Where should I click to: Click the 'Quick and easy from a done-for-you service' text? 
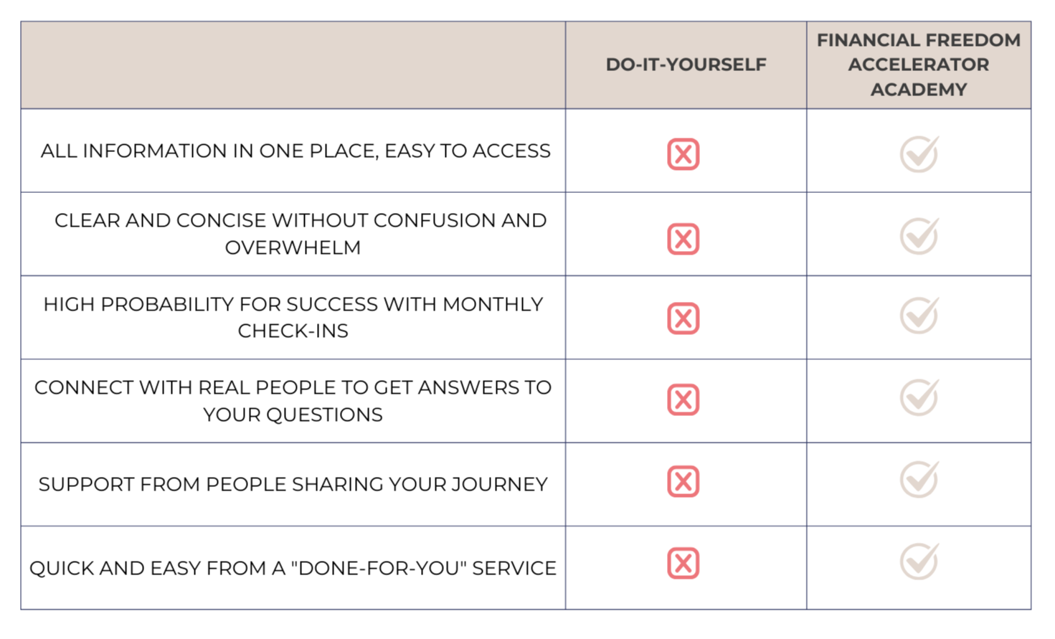pos(293,568)
